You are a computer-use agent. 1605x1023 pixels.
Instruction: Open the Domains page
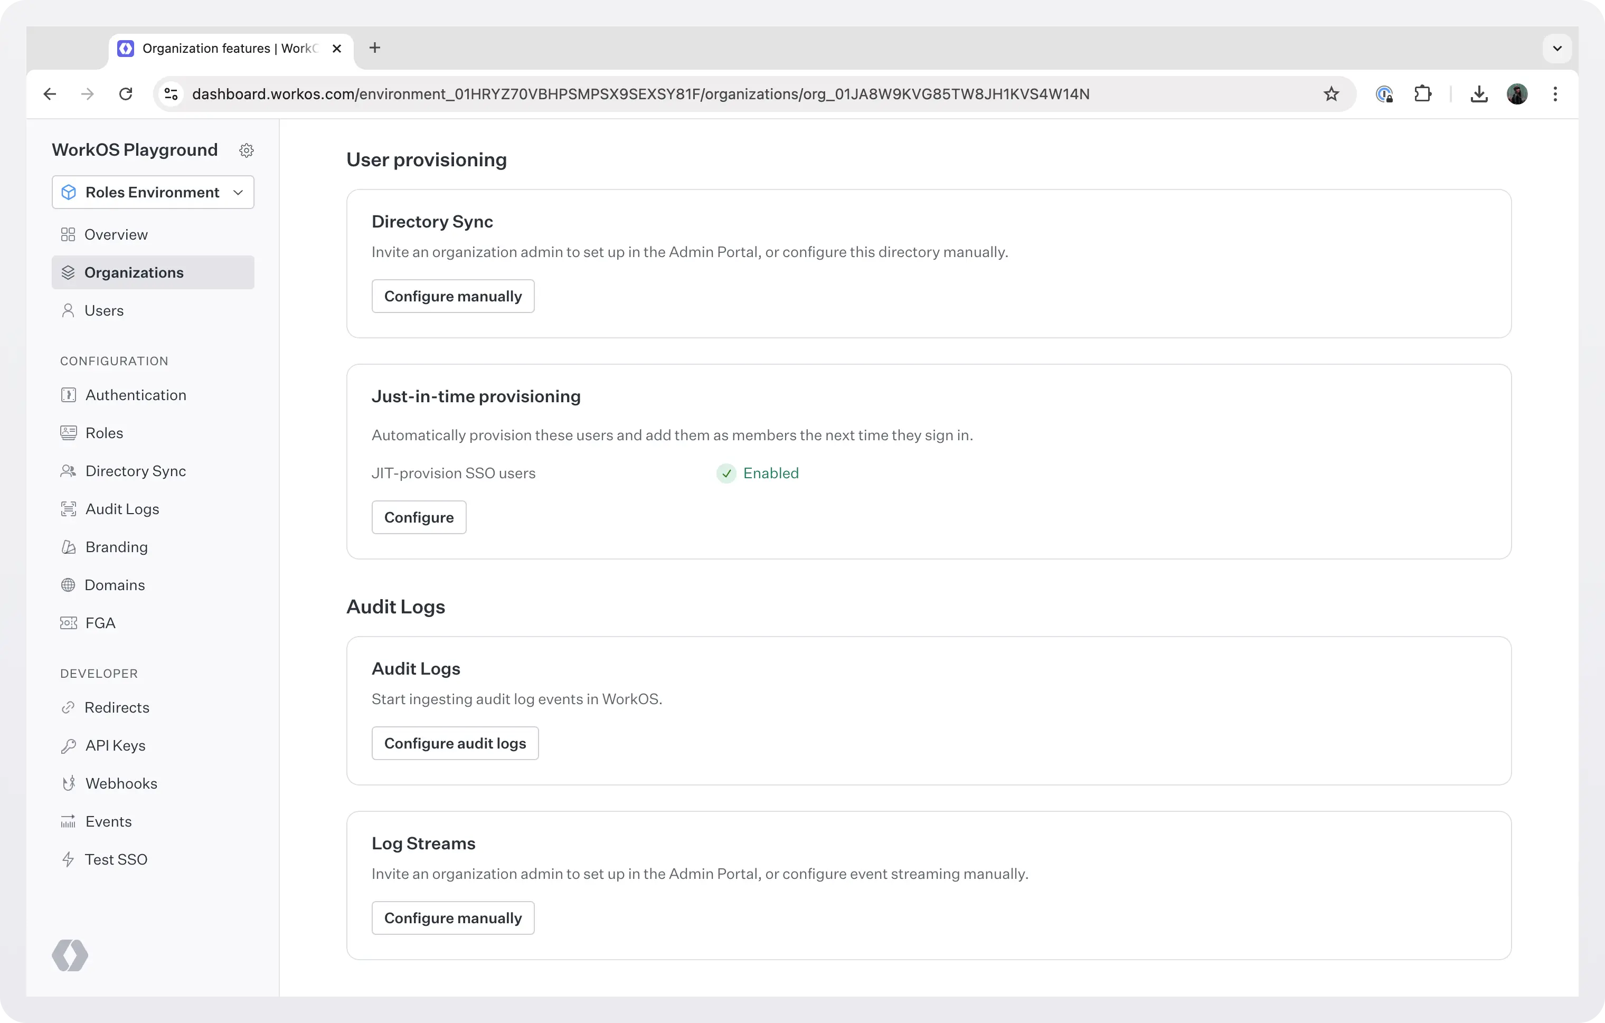(x=153, y=585)
